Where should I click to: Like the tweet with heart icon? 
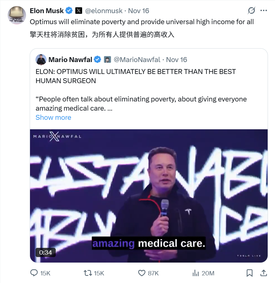(142, 273)
